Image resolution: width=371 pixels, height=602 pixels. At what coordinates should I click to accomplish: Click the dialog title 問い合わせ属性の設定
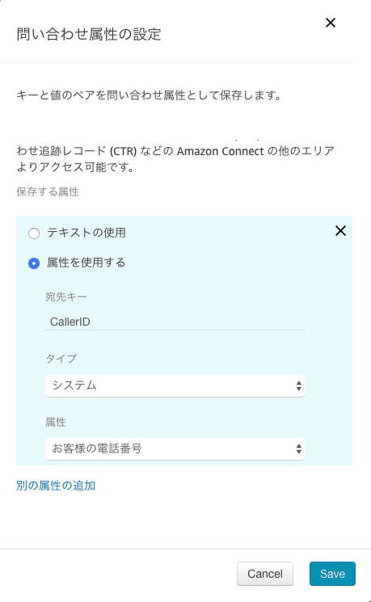89,34
